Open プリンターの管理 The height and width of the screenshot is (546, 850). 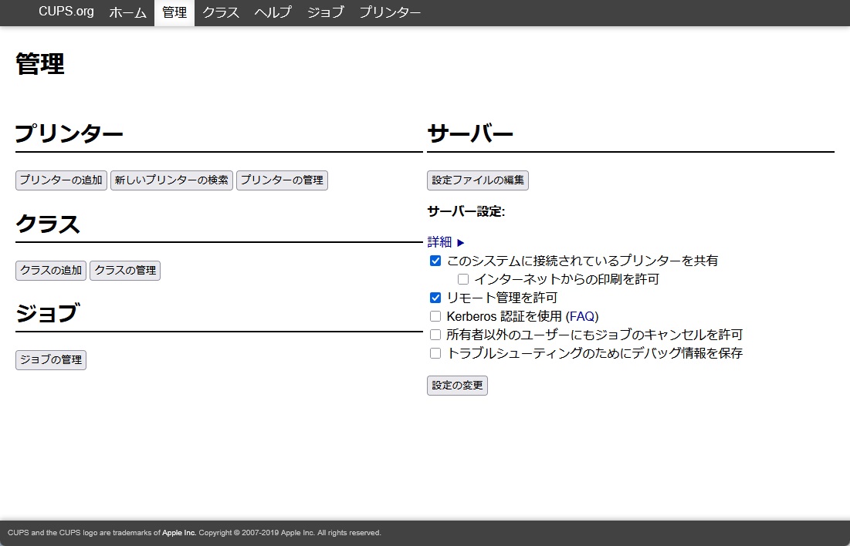(282, 180)
